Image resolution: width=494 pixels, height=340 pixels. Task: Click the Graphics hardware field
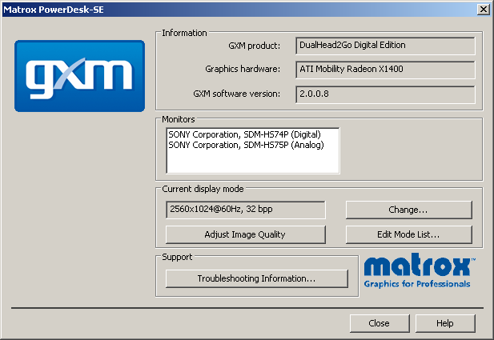[385, 70]
